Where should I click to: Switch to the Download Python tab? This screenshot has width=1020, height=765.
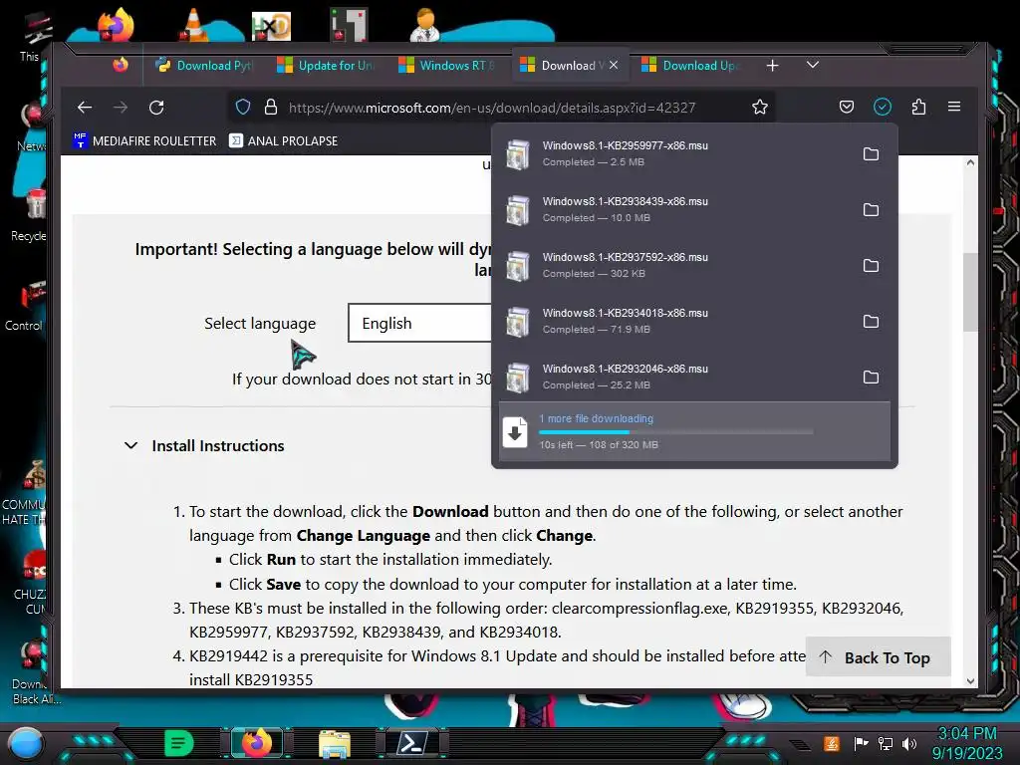(x=205, y=66)
